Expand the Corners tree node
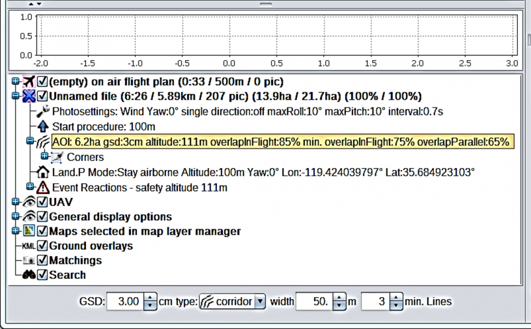This screenshot has height=329, width=531. click(x=45, y=157)
